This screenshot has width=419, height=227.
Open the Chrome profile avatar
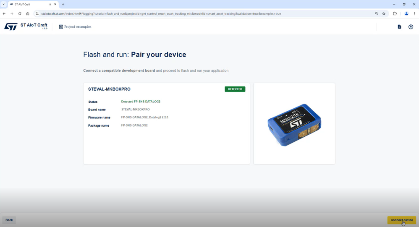[406, 13]
